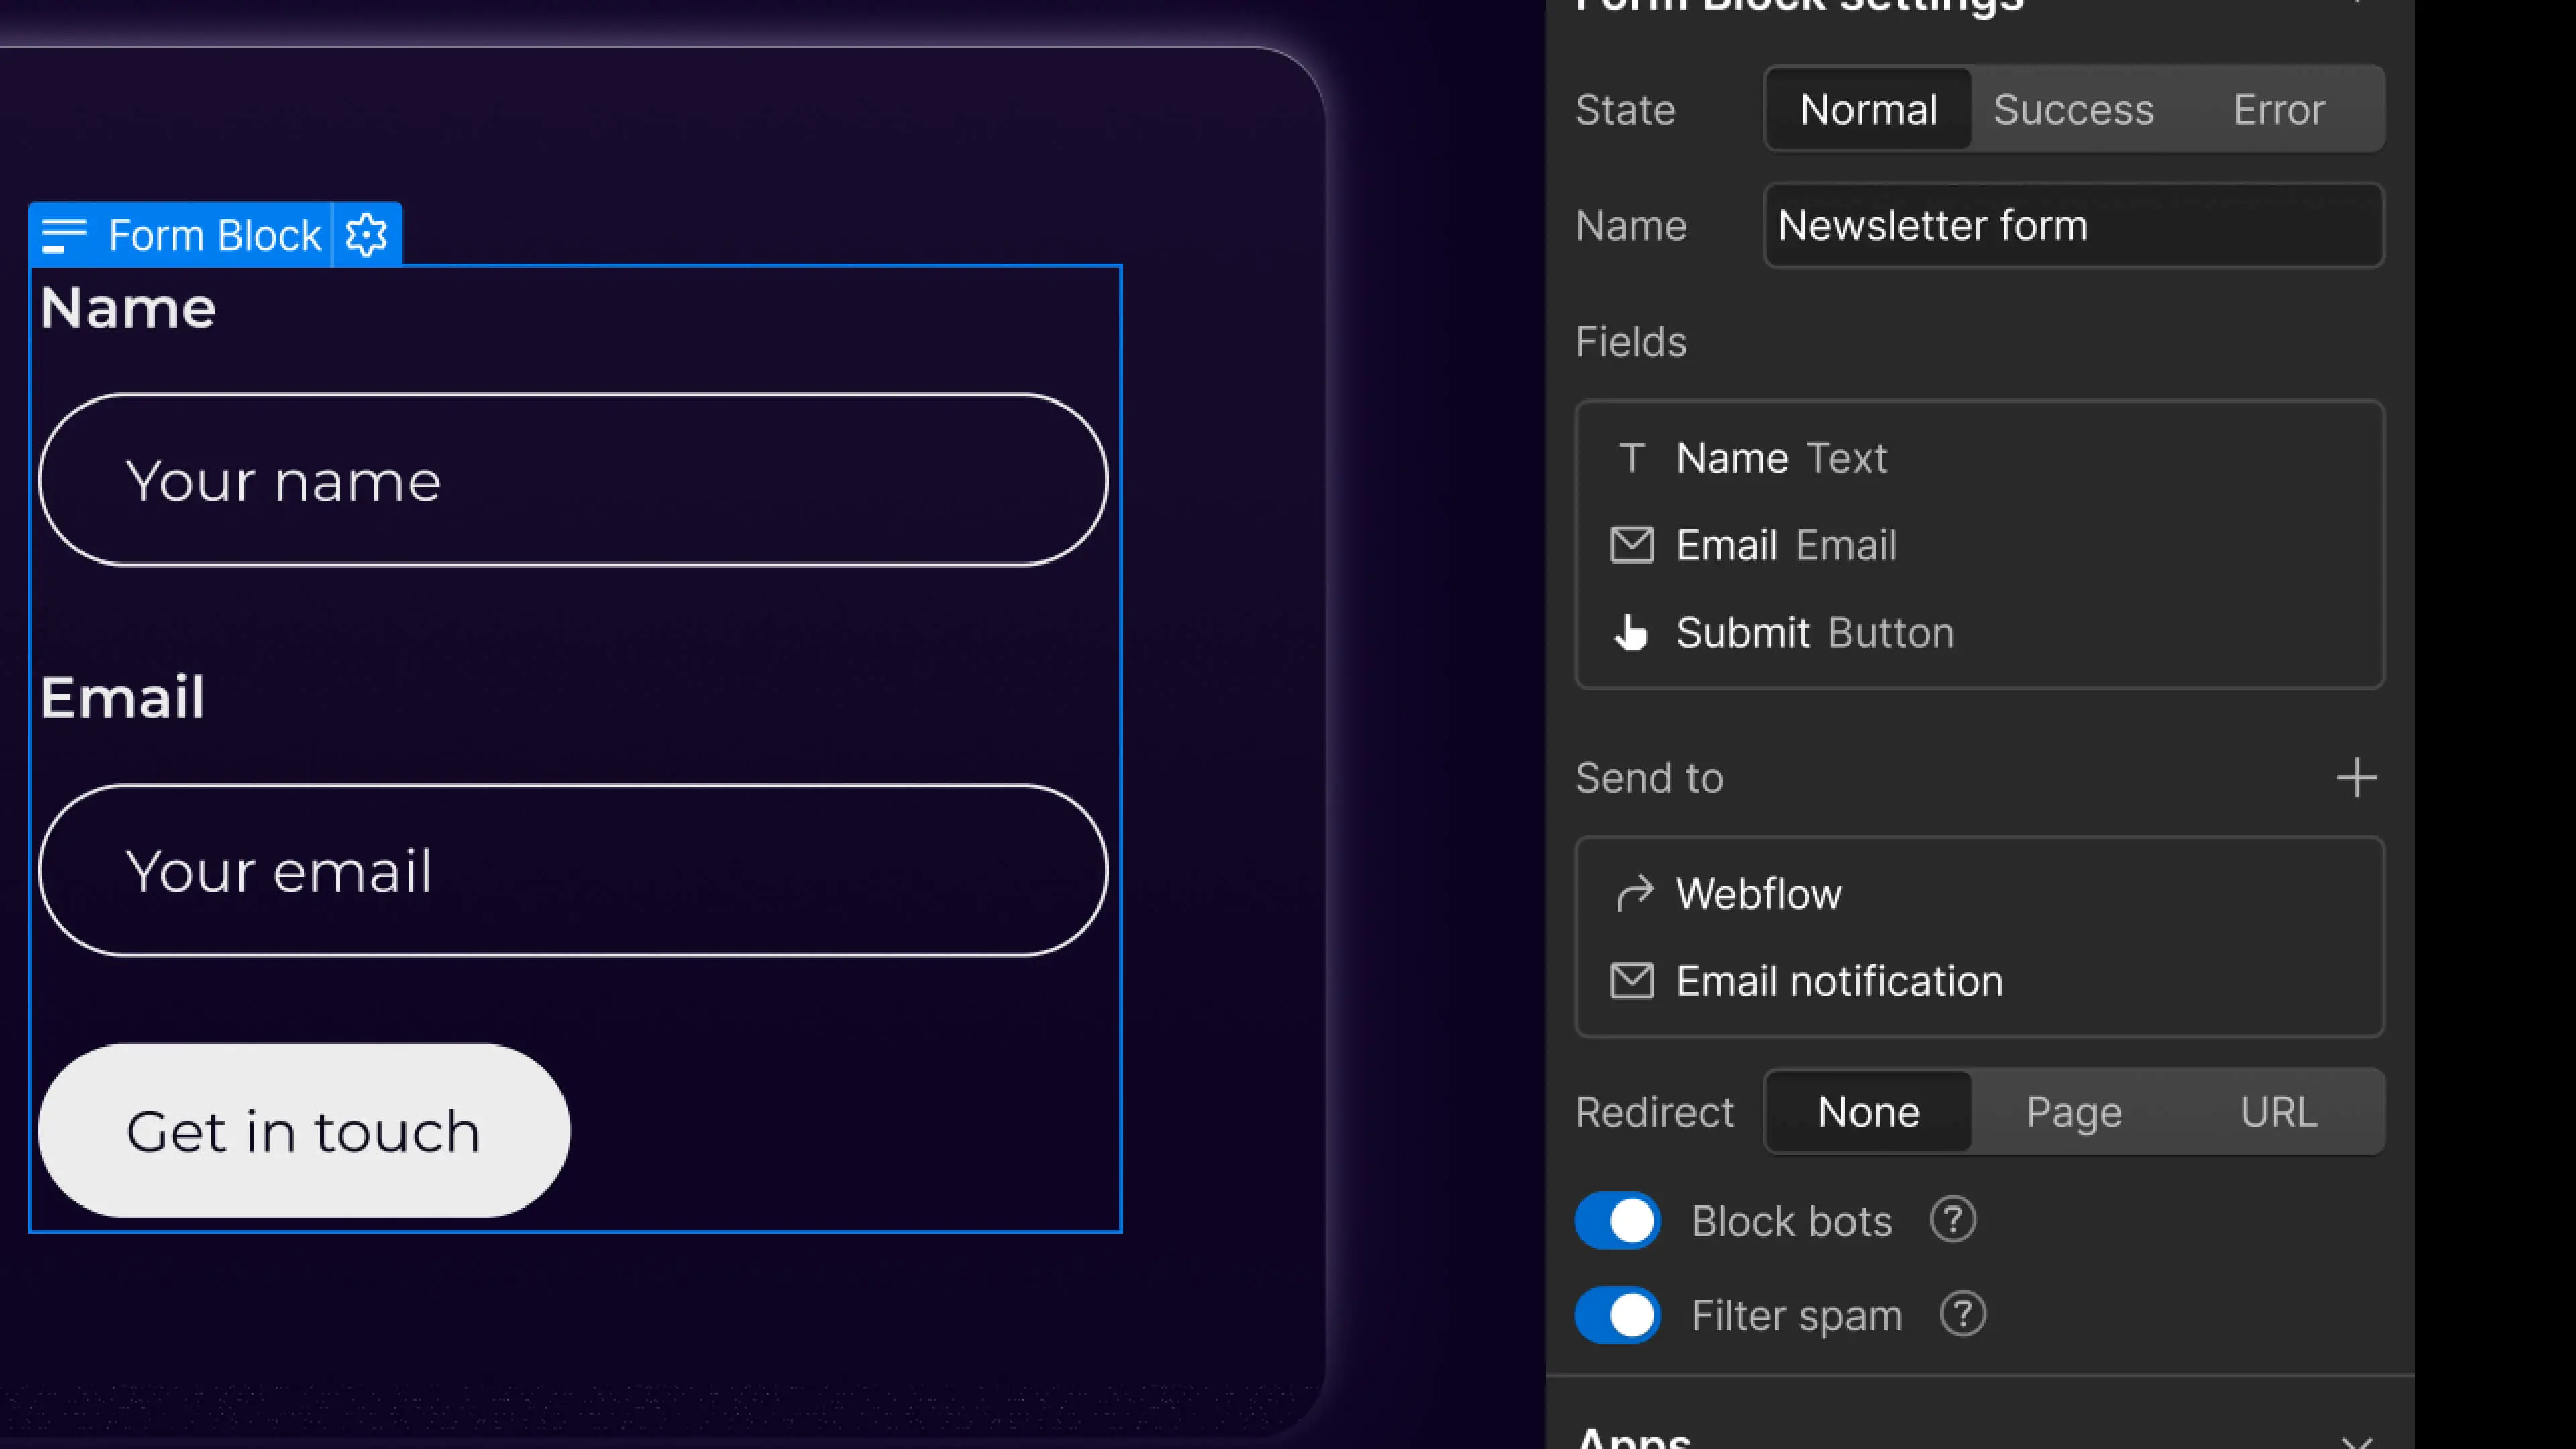The width and height of the screenshot is (2576, 1449).
Task: Click the Your email input field
Action: click(x=572, y=870)
